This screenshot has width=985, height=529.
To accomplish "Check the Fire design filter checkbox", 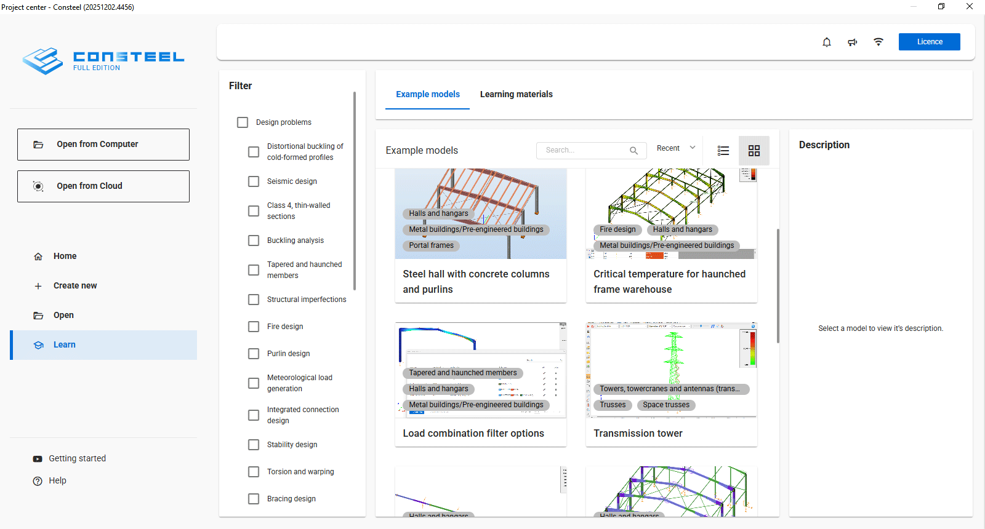I will click(x=254, y=327).
